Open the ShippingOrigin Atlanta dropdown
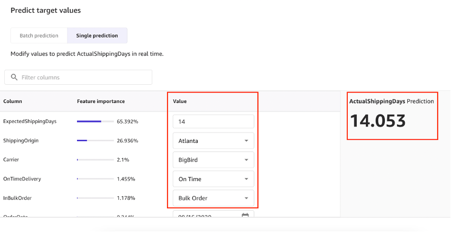Image resolution: width=451 pixels, height=232 pixels. 214,141
